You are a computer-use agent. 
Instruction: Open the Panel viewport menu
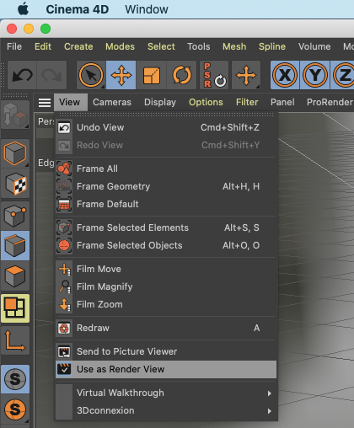coord(282,102)
